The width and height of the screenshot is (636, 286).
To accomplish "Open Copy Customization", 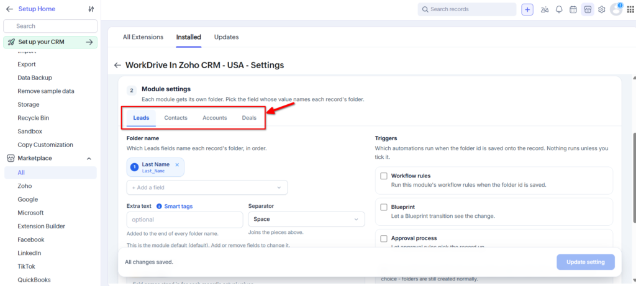I will pos(45,145).
